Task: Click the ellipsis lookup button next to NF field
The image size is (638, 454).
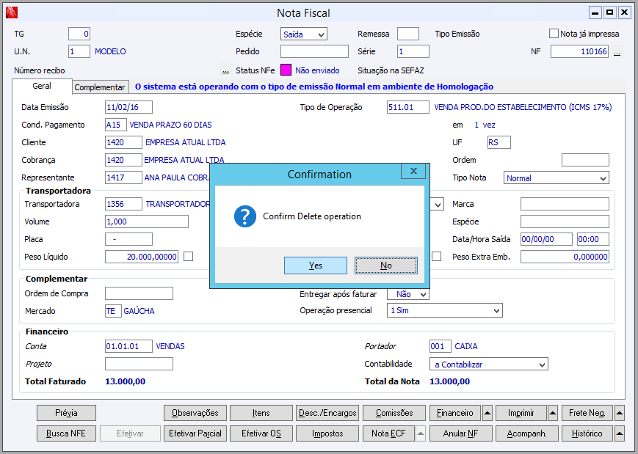Action: click(x=617, y=52)
